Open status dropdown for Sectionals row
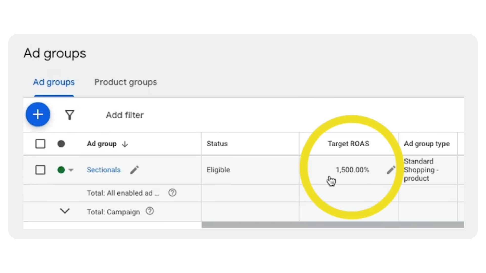The height and width of the screenshot is (273, 486). pos(71,170)
